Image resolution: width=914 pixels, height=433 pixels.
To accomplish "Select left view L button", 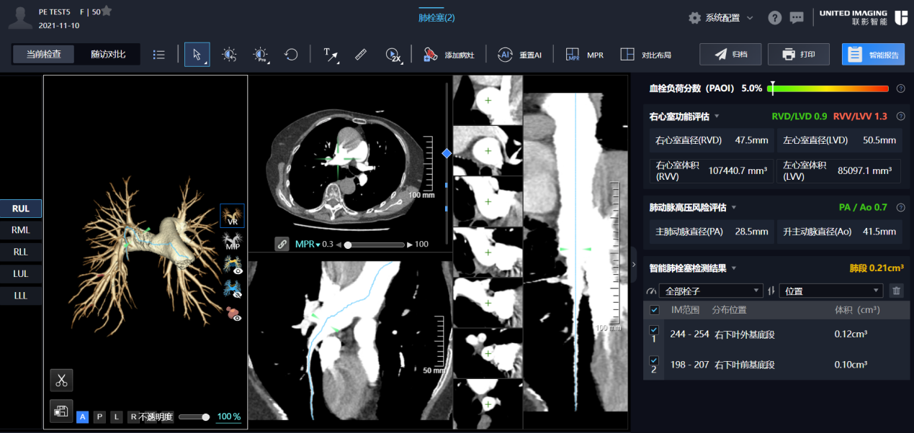I will coord(117,416).
